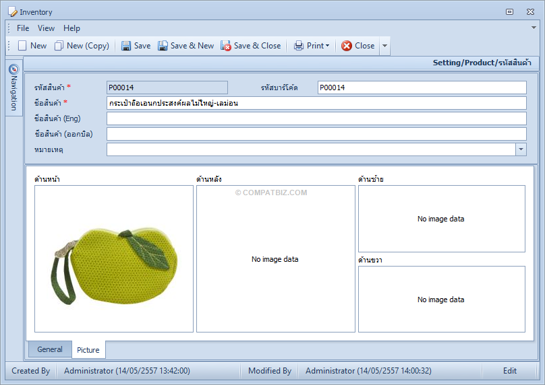Select the Picture tab
This screenshot has width=545, height=385.
pyautogui.click(x=88, y=349)
